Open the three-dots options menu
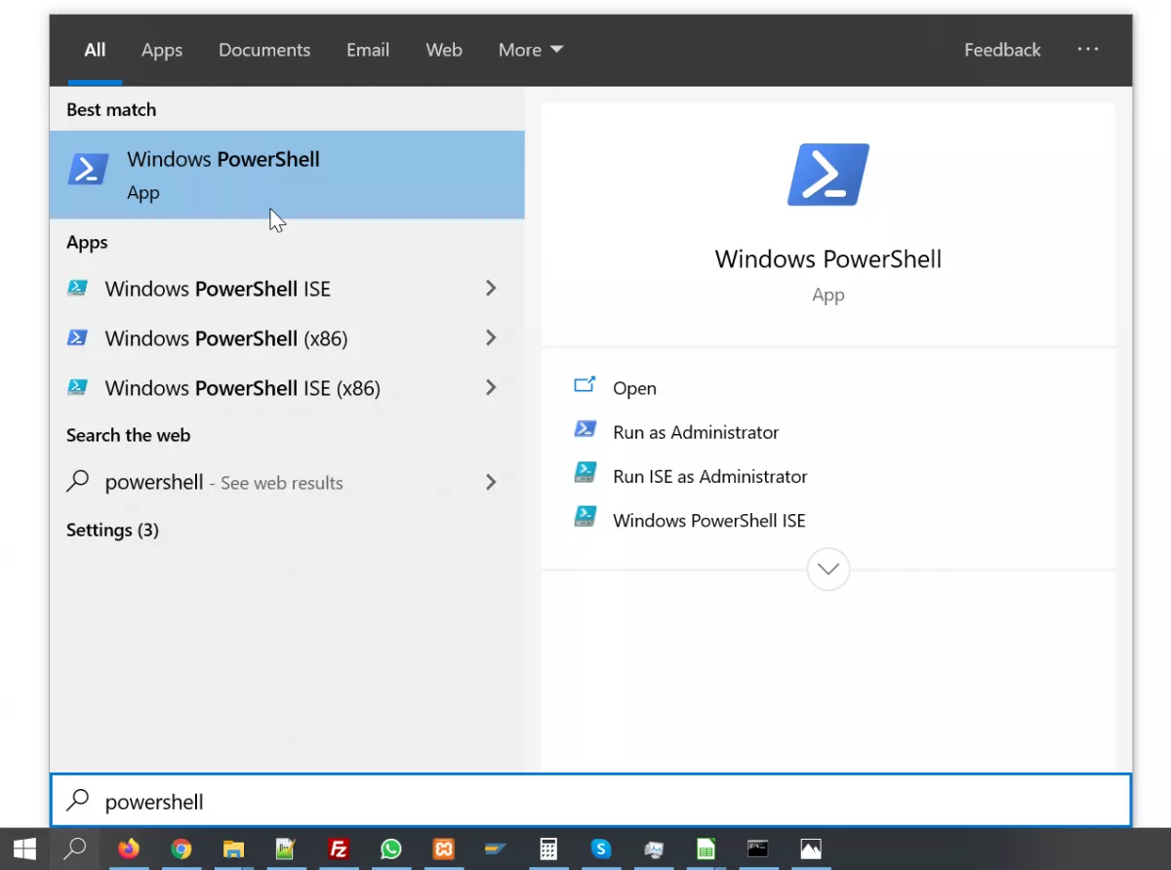Image resolution: width=1171 pixels, height=870 pixels. tap(1088, 50)
